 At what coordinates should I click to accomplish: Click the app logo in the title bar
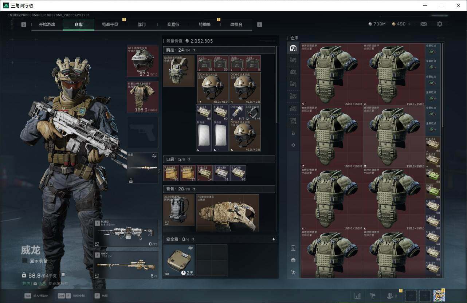(x=6, y=5)
